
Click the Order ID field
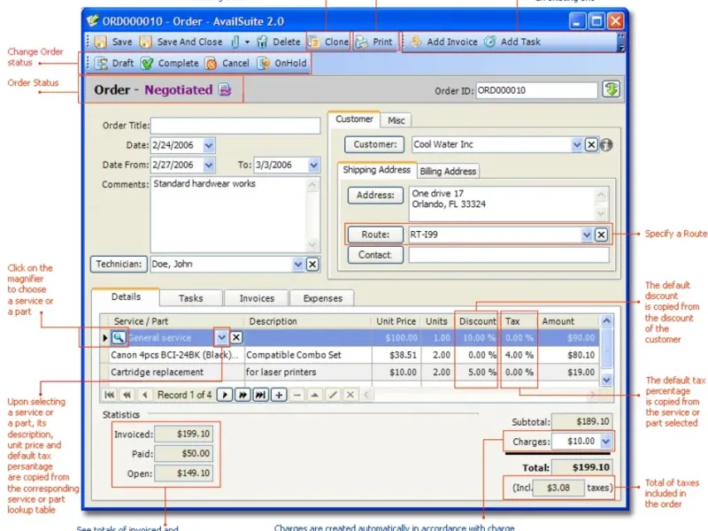click(536, 90)
